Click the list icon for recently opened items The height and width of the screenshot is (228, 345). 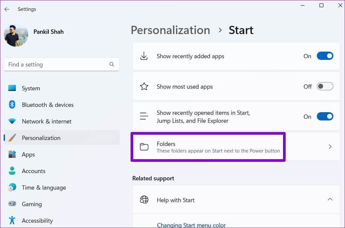coord(144,116)
